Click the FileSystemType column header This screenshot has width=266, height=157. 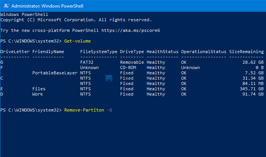coord(98,52)
